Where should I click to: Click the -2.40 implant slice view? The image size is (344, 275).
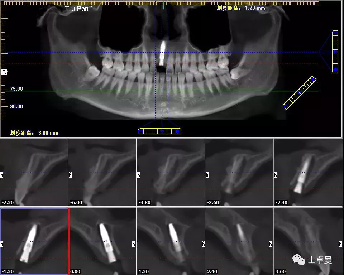coord(308,172)
